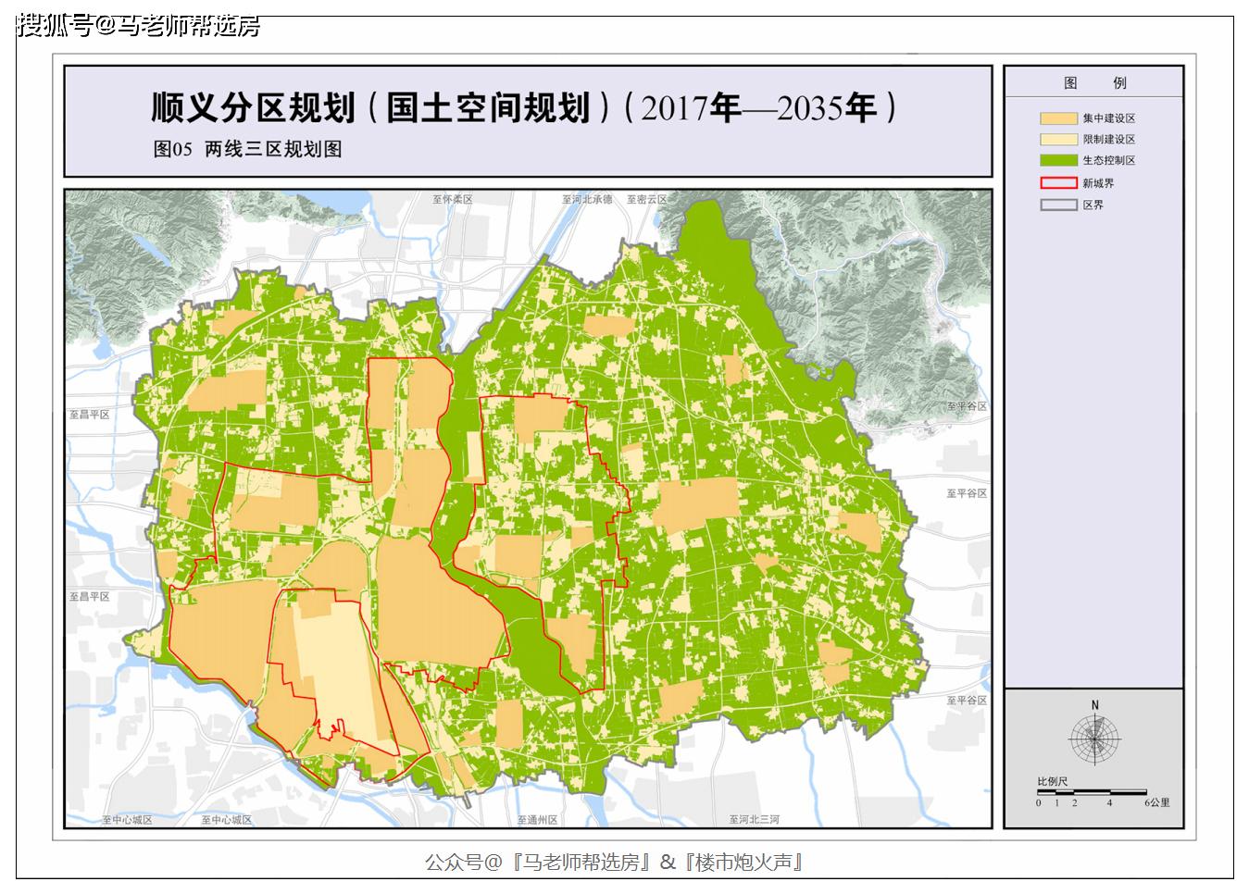
Task: Click the 比例尺 scale label
Action: (1053, 782)
